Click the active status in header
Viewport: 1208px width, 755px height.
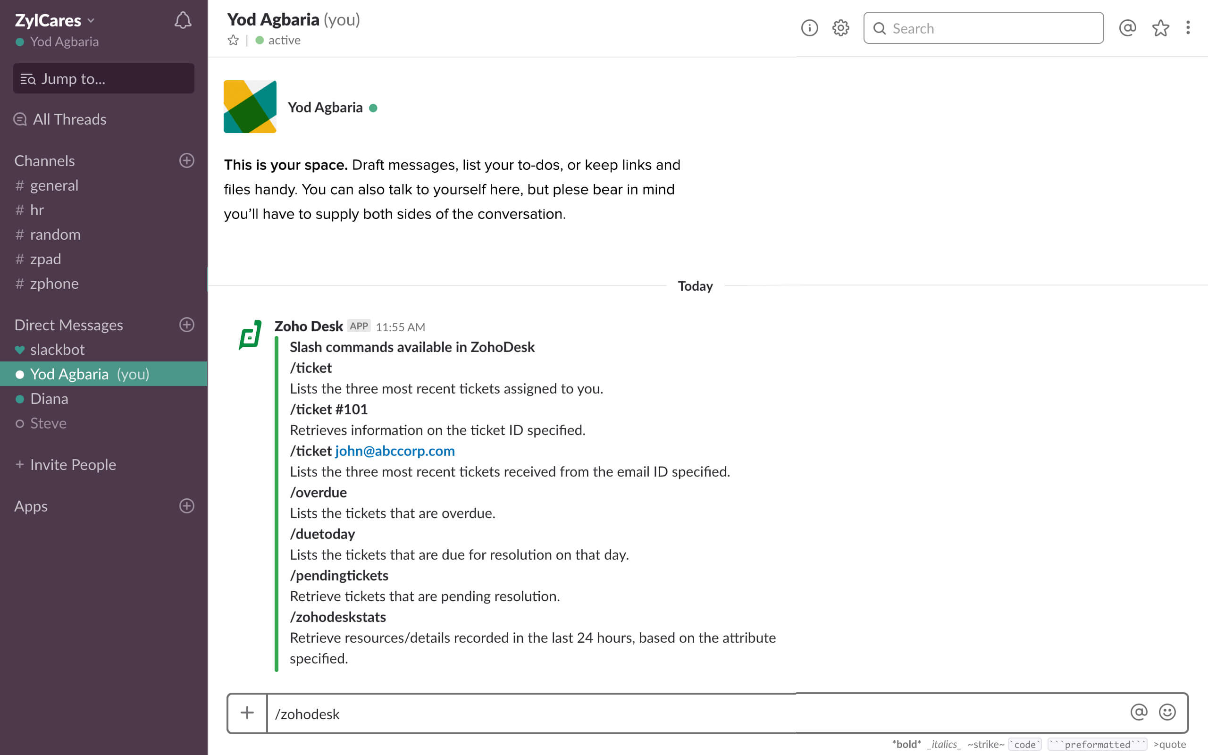point(278,40)
